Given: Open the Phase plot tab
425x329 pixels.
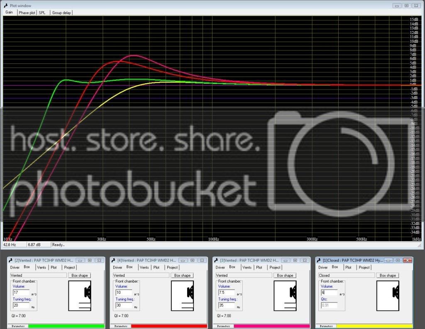Looking at the screenshot, I should tap(27, 12).
